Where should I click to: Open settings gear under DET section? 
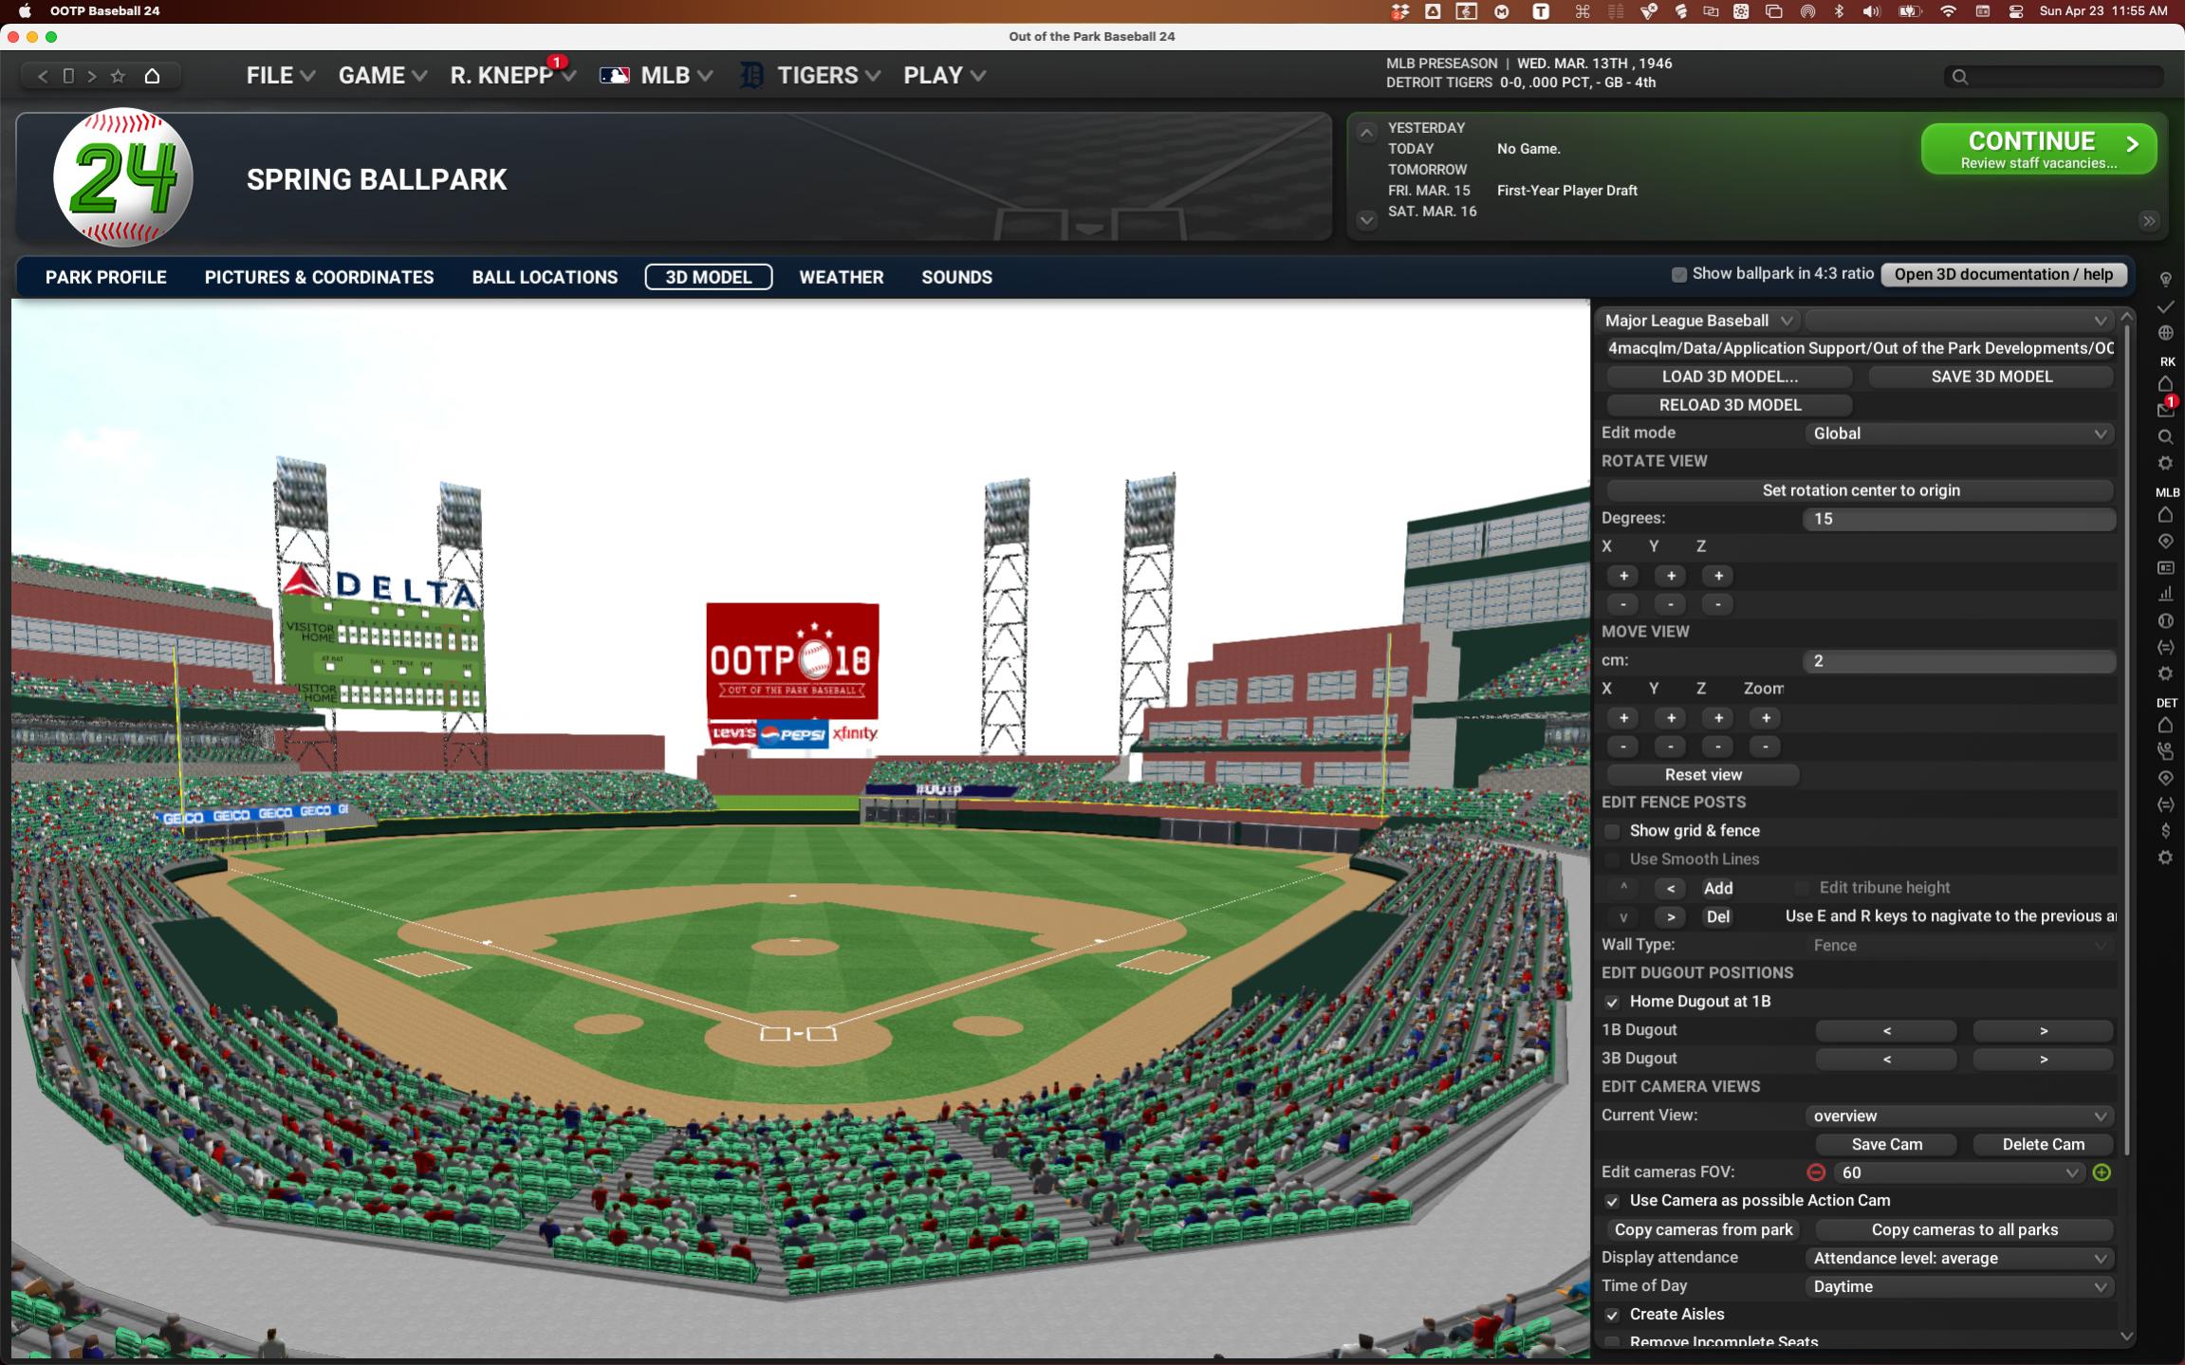tap(2165, 858)
